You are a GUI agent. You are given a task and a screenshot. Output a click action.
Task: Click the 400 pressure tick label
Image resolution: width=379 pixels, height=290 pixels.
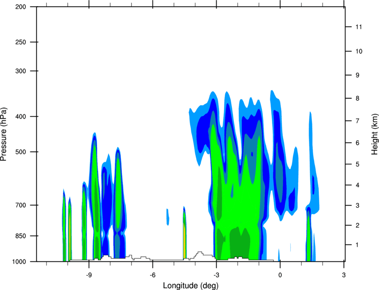click(x=21, y=116)
